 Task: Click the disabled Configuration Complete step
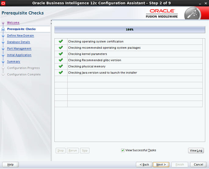pyautogui.click(x=24, y=74)
